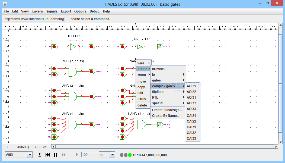This screenshot has height=163, width=285.
Task: Flip input pin I33 of NAND4 gate
Action: coord(123,118)
